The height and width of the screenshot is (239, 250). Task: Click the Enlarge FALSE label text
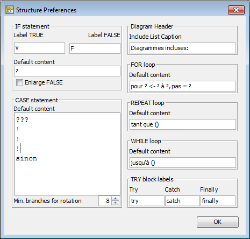tap(44, 82)
